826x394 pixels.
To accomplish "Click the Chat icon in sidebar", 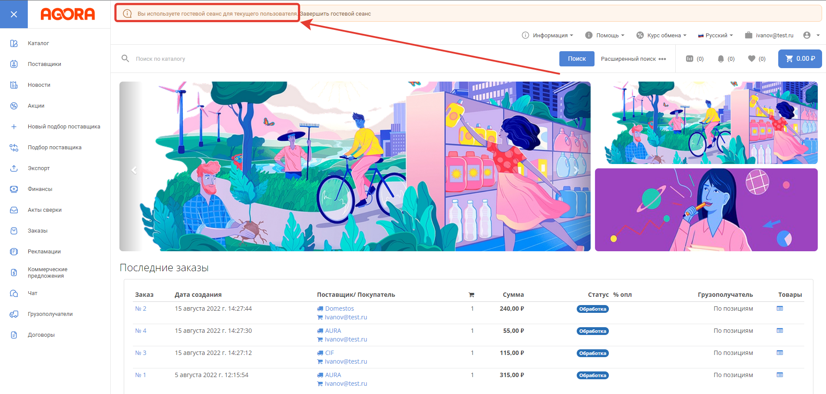I will click(14, 293).
